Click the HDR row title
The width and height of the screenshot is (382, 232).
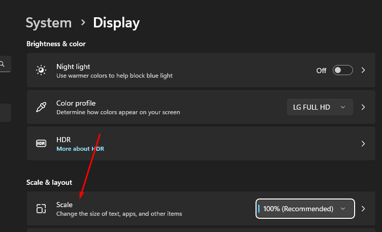63,139
